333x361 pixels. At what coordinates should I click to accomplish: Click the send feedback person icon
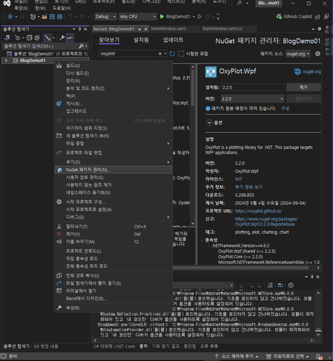(326, 17)
